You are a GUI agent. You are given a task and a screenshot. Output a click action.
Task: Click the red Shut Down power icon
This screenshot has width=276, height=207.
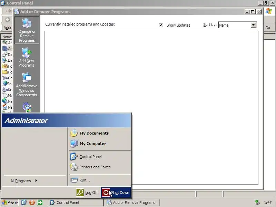click(x=106, y=193)
